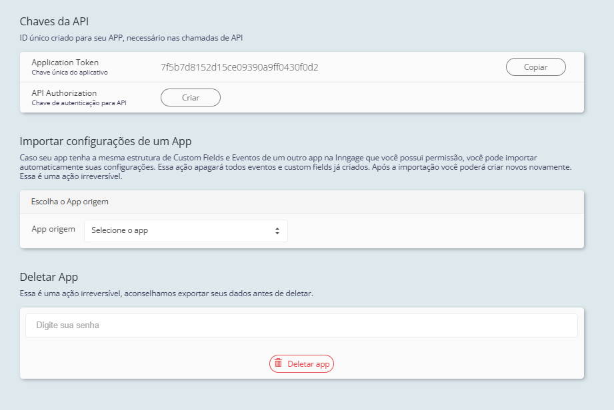614x410 pixels.
Task: Click the 'Deletar App' section heading
Action: click(49, 277)
